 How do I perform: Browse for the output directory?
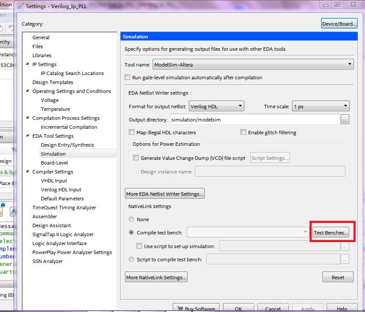[x=345, y=119]
